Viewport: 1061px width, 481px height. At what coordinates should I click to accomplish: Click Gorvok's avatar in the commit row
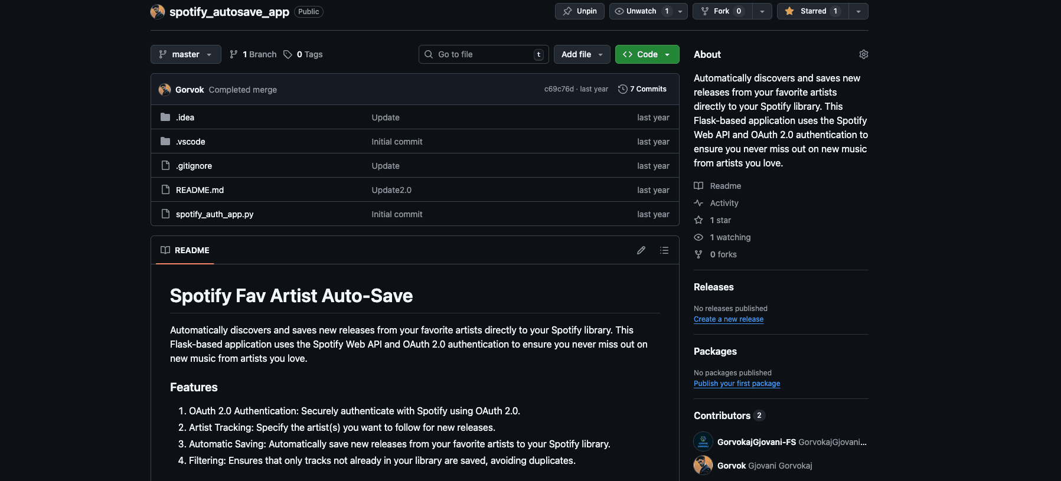165,90
